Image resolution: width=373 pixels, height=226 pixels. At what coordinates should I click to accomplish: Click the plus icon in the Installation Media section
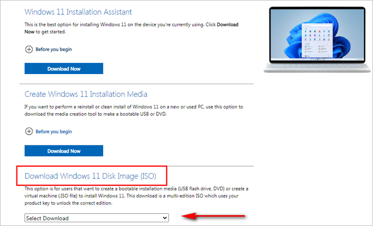point(29,131)
